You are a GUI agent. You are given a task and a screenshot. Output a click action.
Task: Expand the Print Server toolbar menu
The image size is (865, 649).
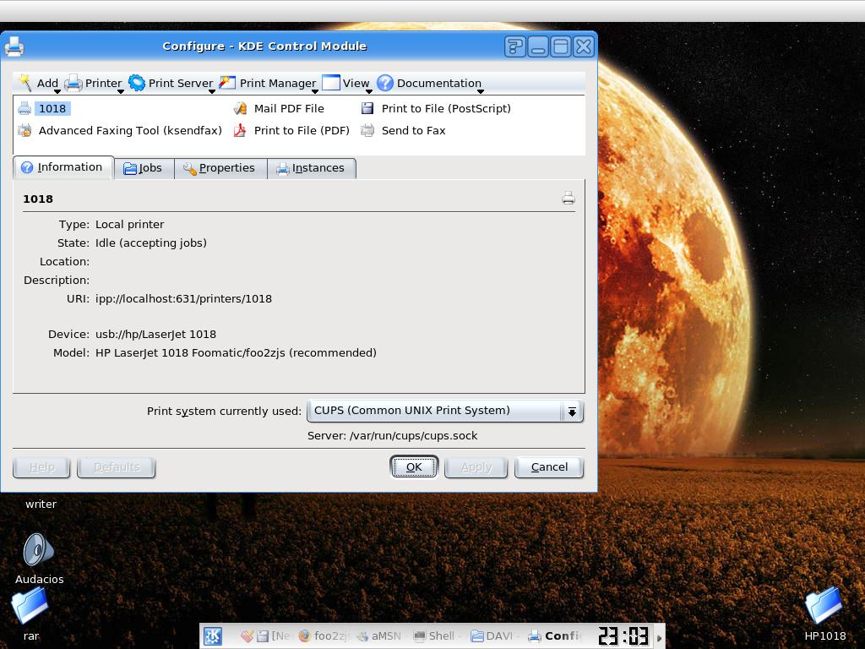point(171,84)
